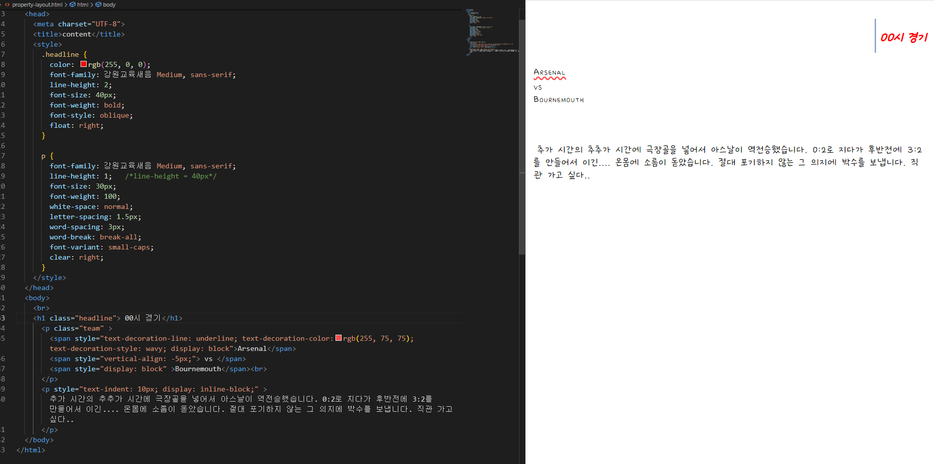Click the 'font-style: oblique;' line
The image size is (934, 464).
[x=91, y=115]
